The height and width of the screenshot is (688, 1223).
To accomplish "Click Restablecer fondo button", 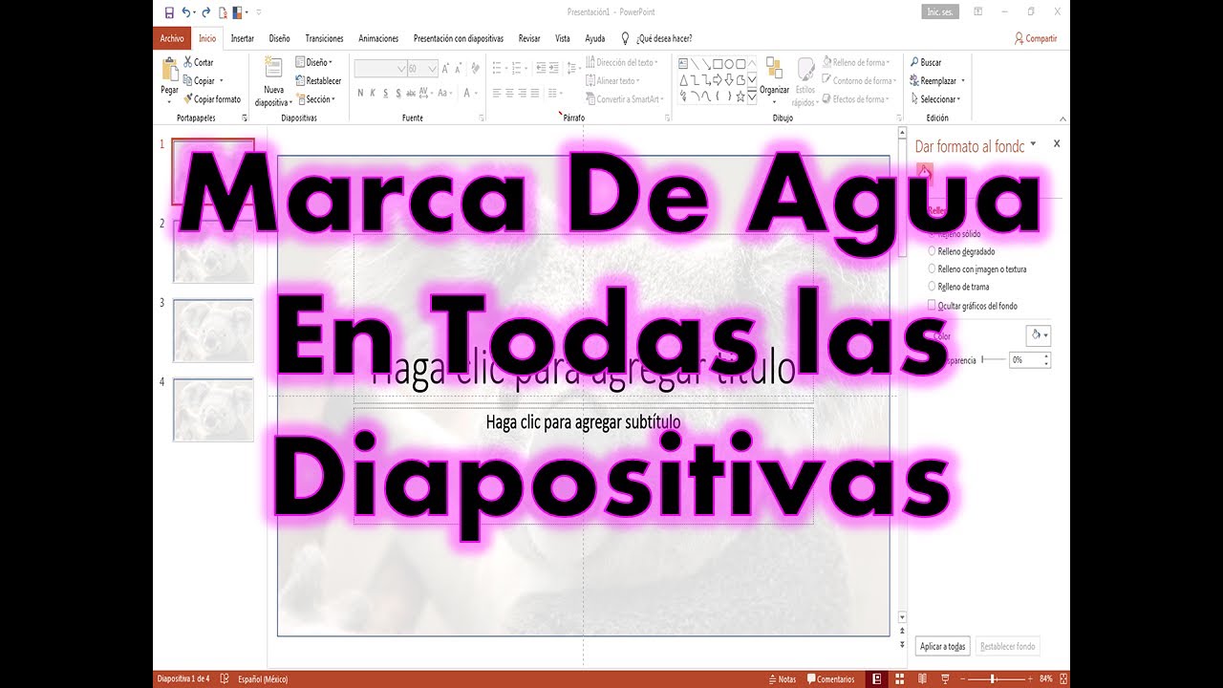I will click(1007, 646).
